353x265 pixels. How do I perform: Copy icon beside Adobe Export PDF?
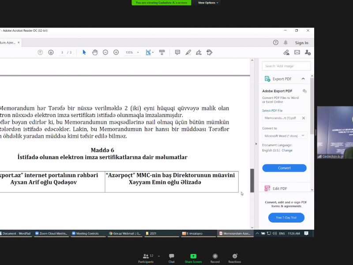click(304, 91)
